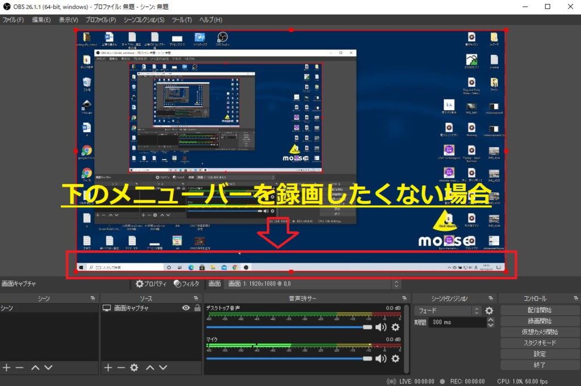
Task: Open the ファイル(F) menu
Action: click(x=12, y=20)
